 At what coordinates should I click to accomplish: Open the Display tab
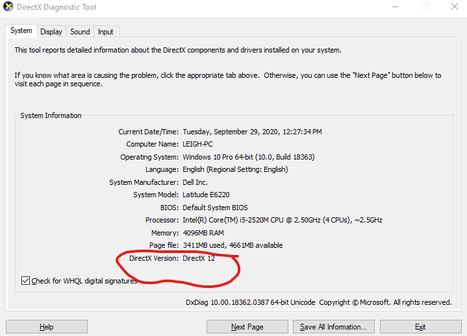pos(51,32)
